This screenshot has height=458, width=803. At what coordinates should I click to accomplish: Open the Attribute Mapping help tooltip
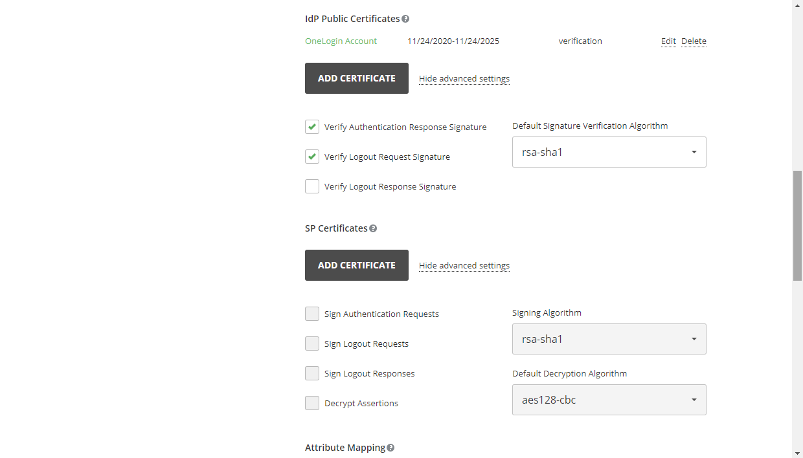pyautogui.click(x=390, y=447)
